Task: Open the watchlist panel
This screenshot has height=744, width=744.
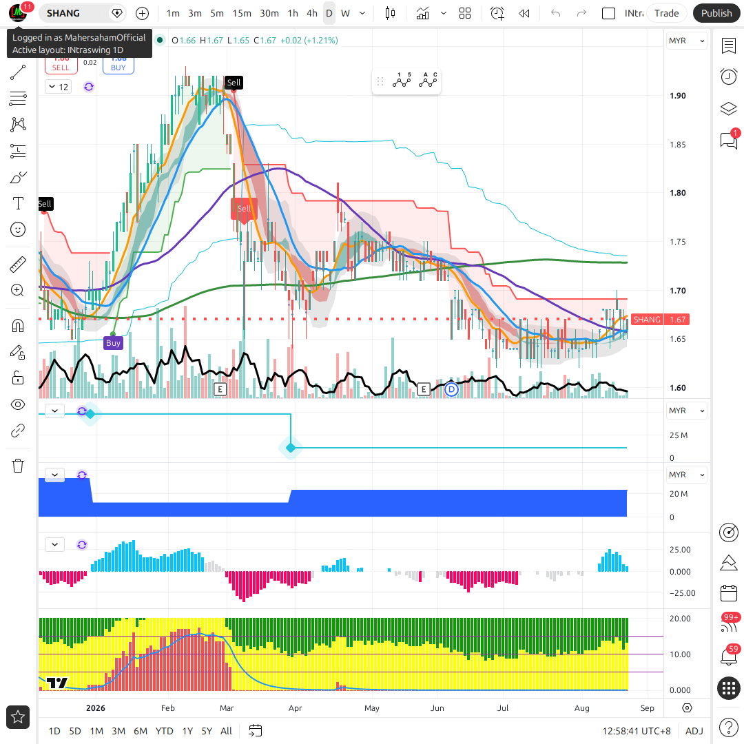Action: 728,45
